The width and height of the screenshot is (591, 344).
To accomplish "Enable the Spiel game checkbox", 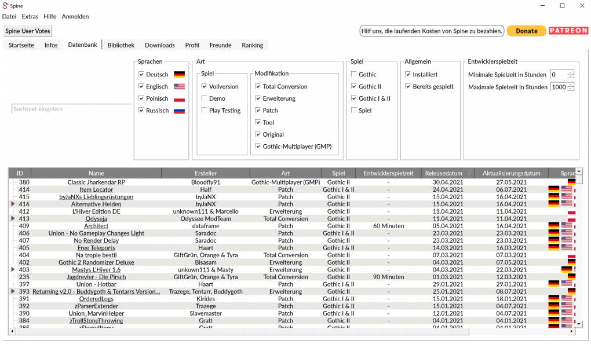I will (x=354, y=111).
